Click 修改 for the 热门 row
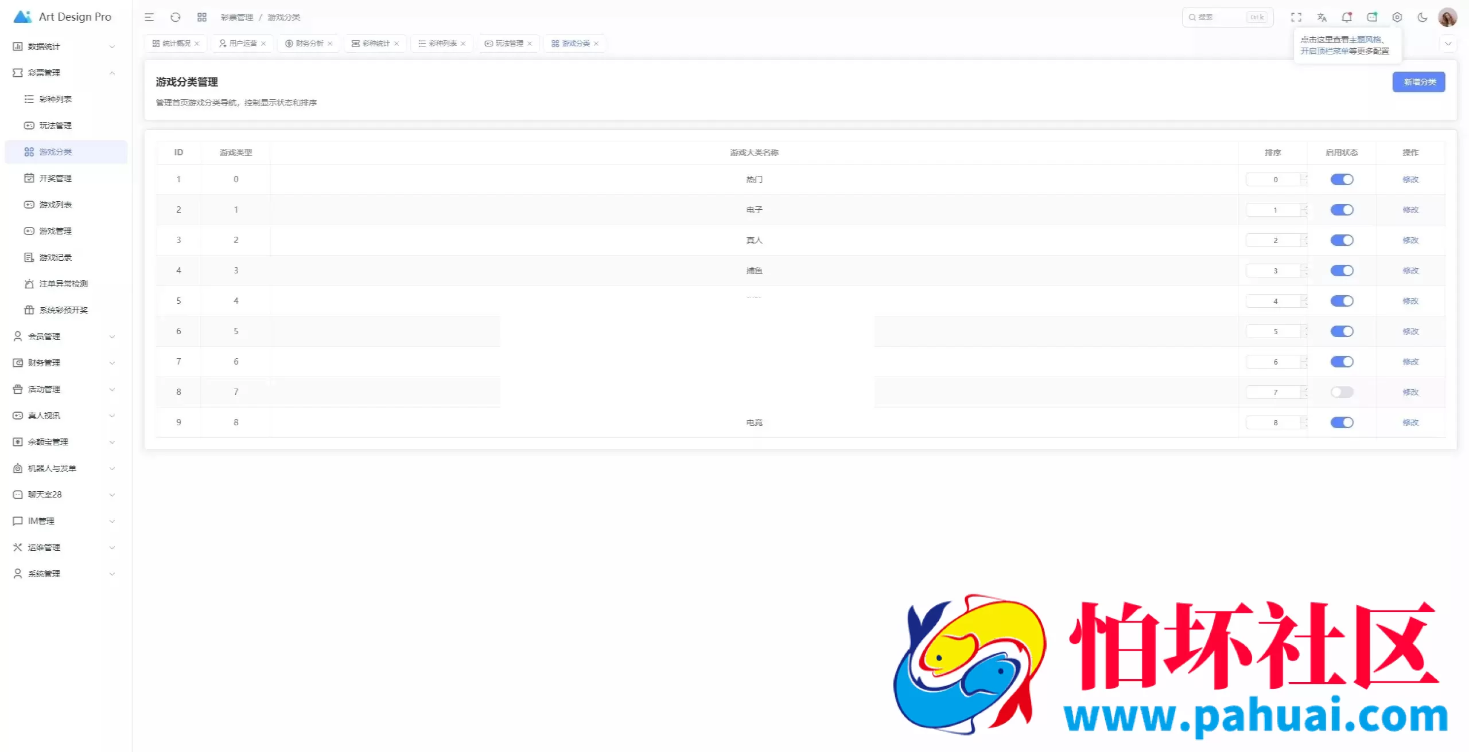Image resolution: width=1469 pixels, height=752 pixels. (x=1410, y=179)
